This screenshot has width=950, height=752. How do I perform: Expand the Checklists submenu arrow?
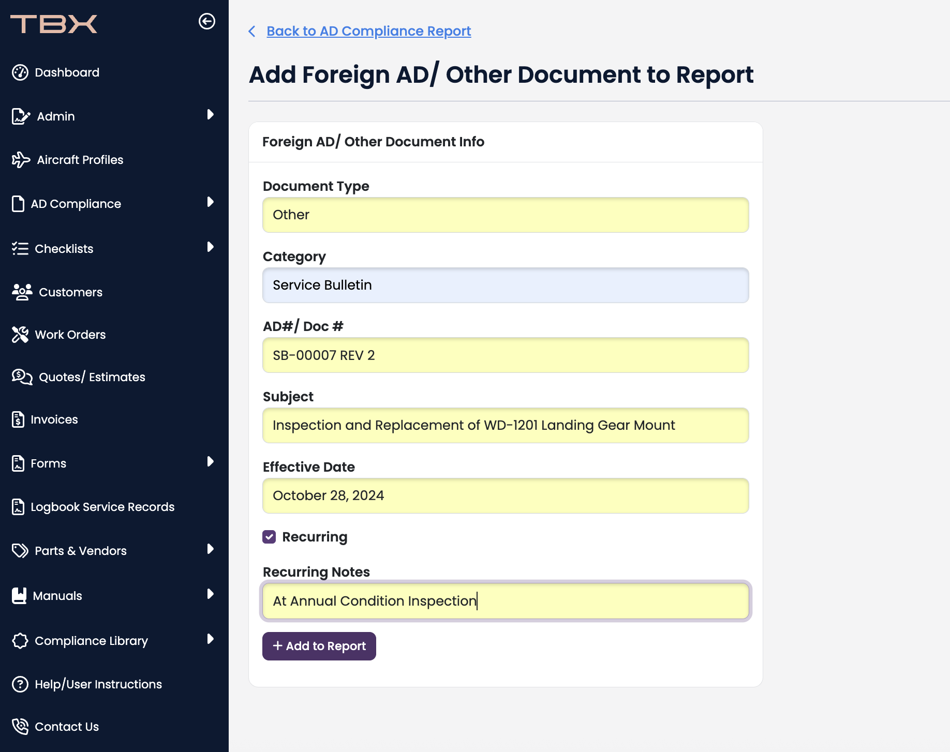[210, 247]
